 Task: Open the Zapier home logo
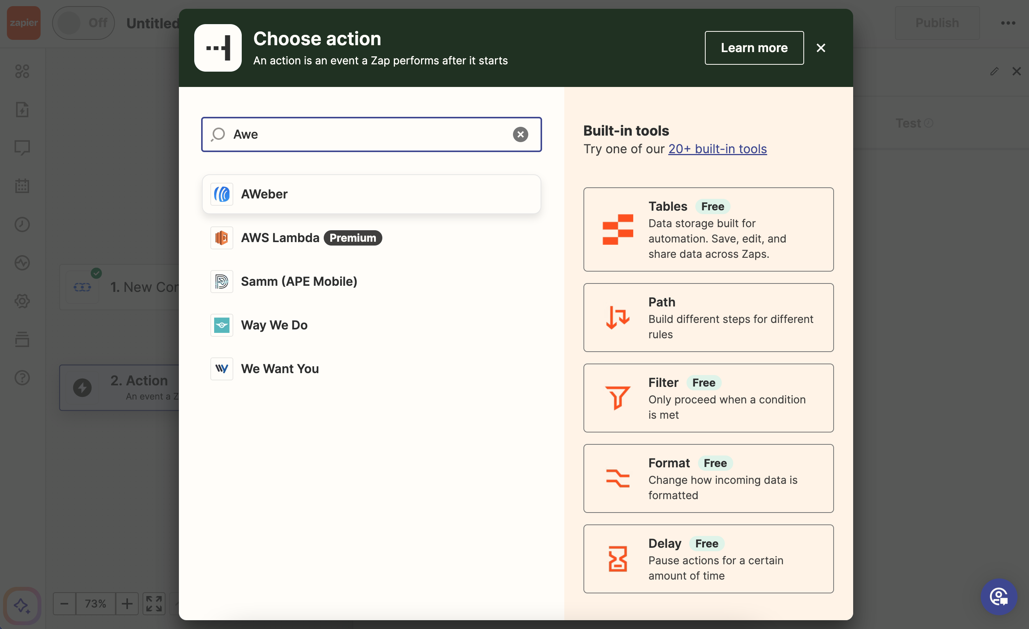pos(23,23)
